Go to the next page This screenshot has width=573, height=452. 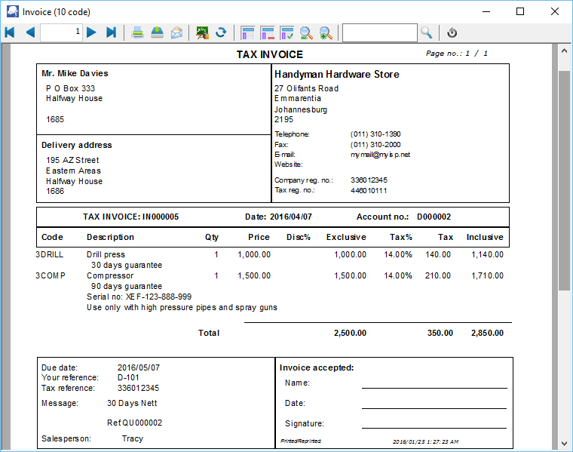click(91, 32)
